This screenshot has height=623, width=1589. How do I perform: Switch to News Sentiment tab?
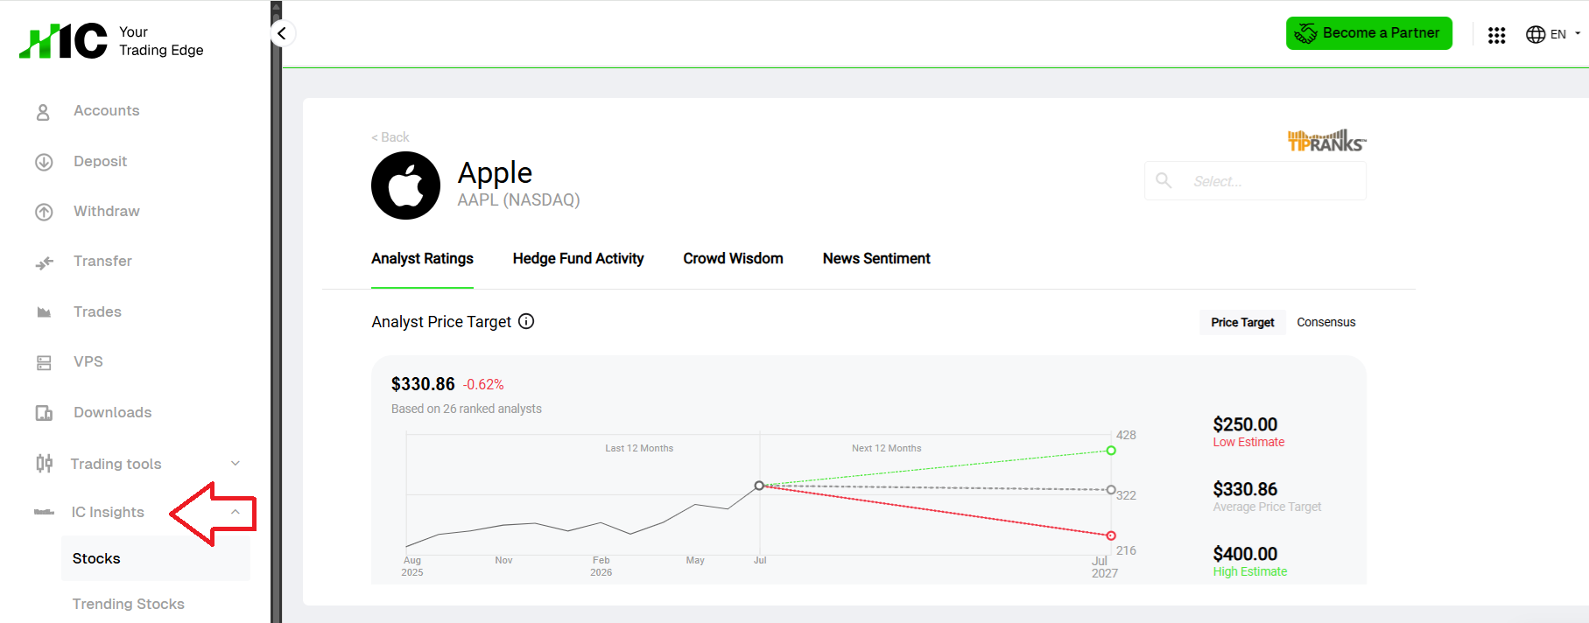876,259
